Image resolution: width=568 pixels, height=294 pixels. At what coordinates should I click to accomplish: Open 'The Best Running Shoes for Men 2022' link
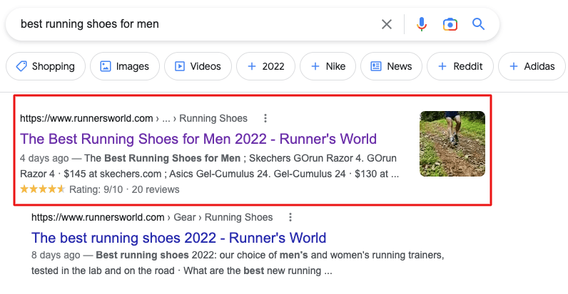click(198, 139)
